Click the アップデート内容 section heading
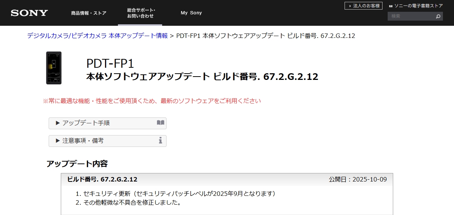Image resolution: width=454 pixels, height=215 pixels. [x=77, y=164]
